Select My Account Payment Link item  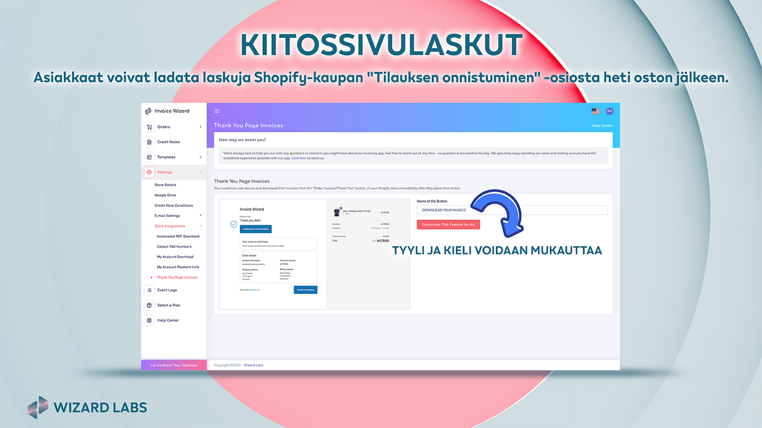click(178, 267)
